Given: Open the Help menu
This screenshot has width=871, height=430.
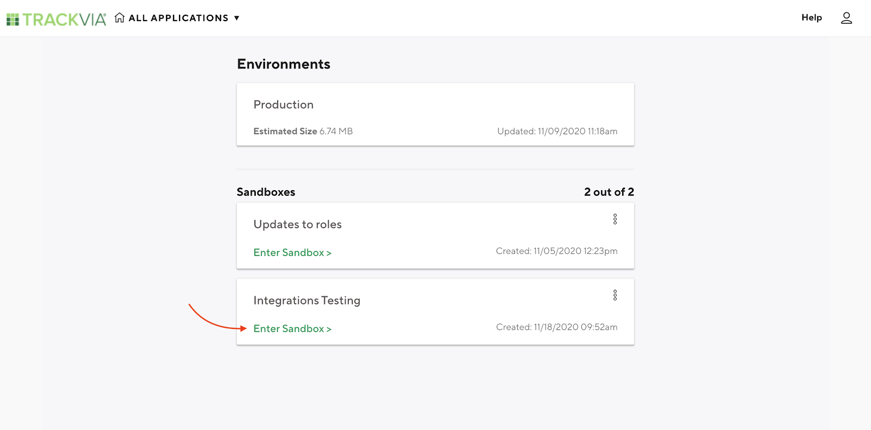Looking at the screenshot, I should click(811, 17).
